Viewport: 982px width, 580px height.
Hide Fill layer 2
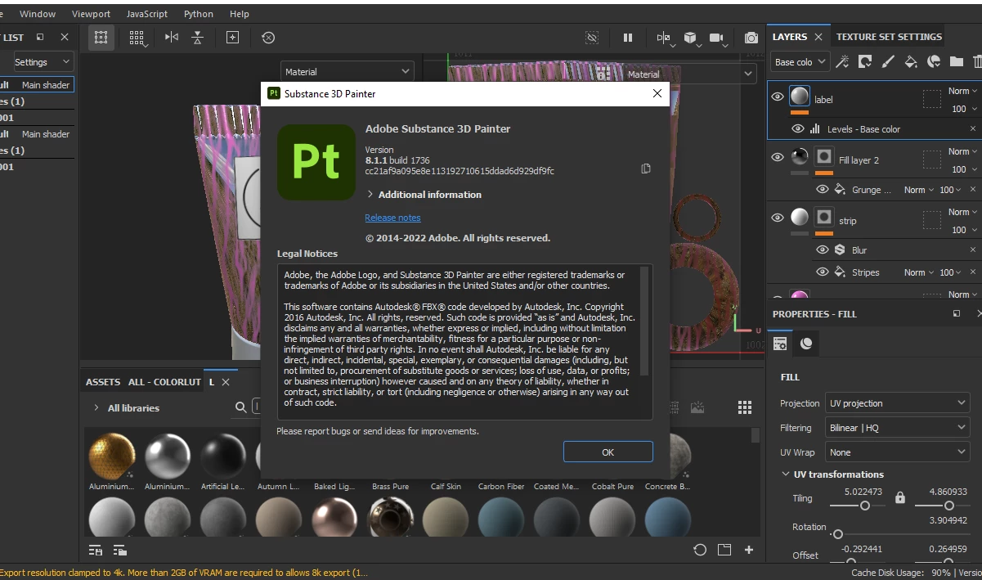[778, 157]
